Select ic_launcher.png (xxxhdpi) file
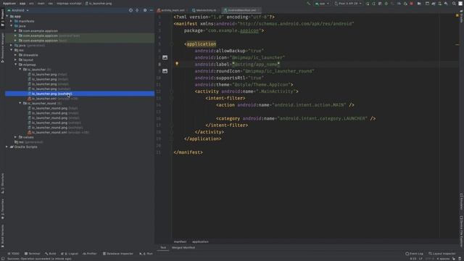Screen dimensions: 464x261 click(x=79, y=94)
